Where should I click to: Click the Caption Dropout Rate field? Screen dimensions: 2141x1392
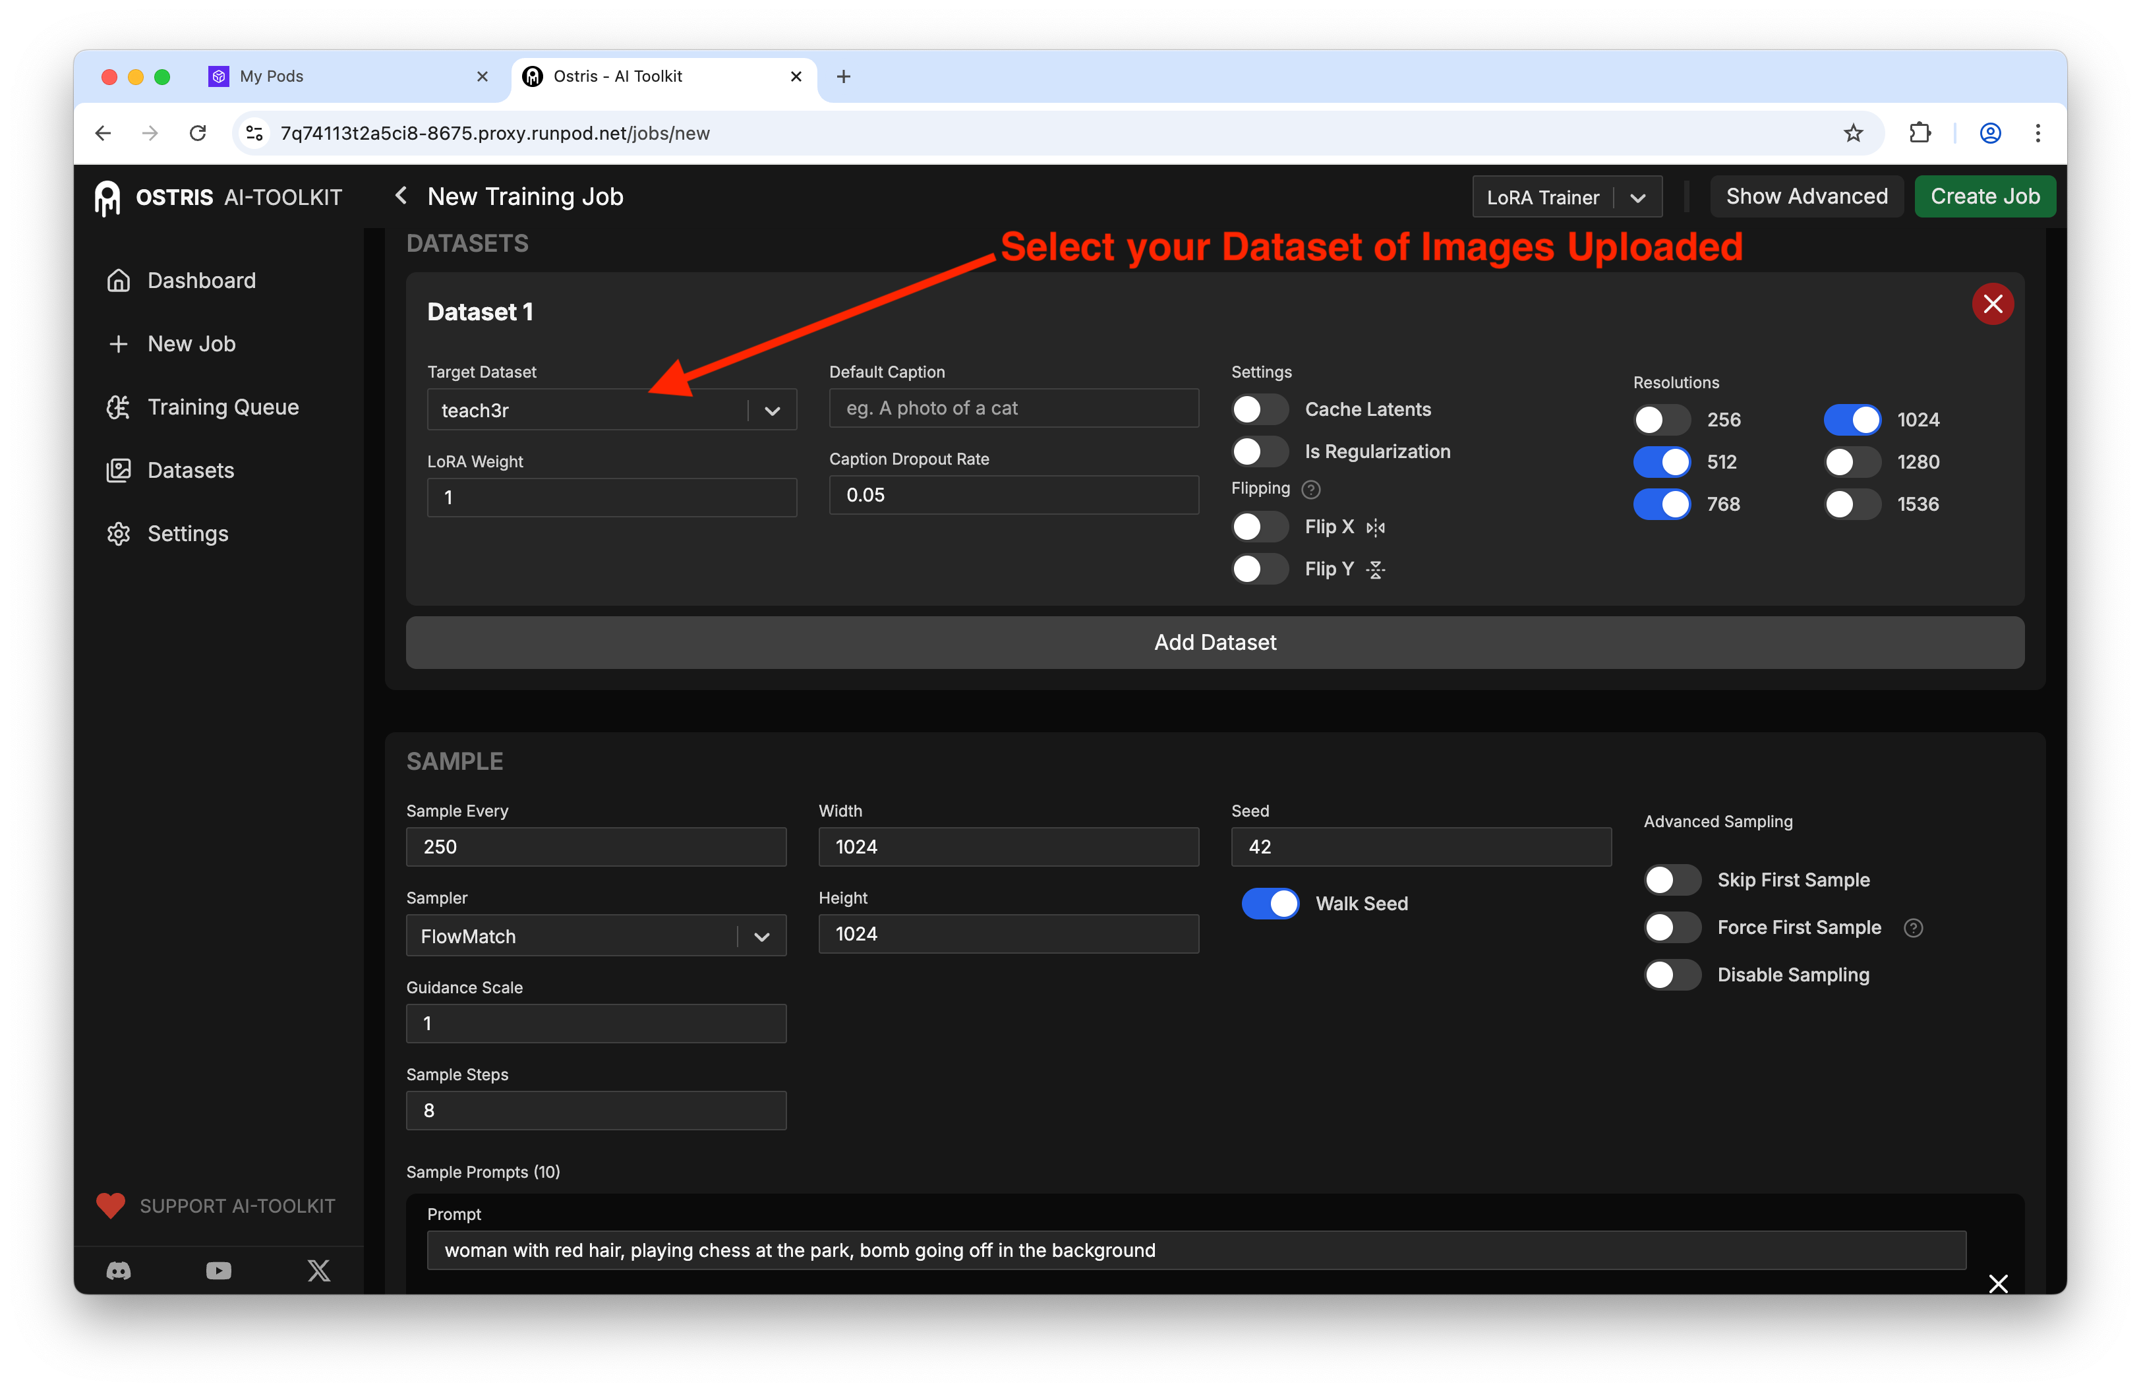point(1014,494)
